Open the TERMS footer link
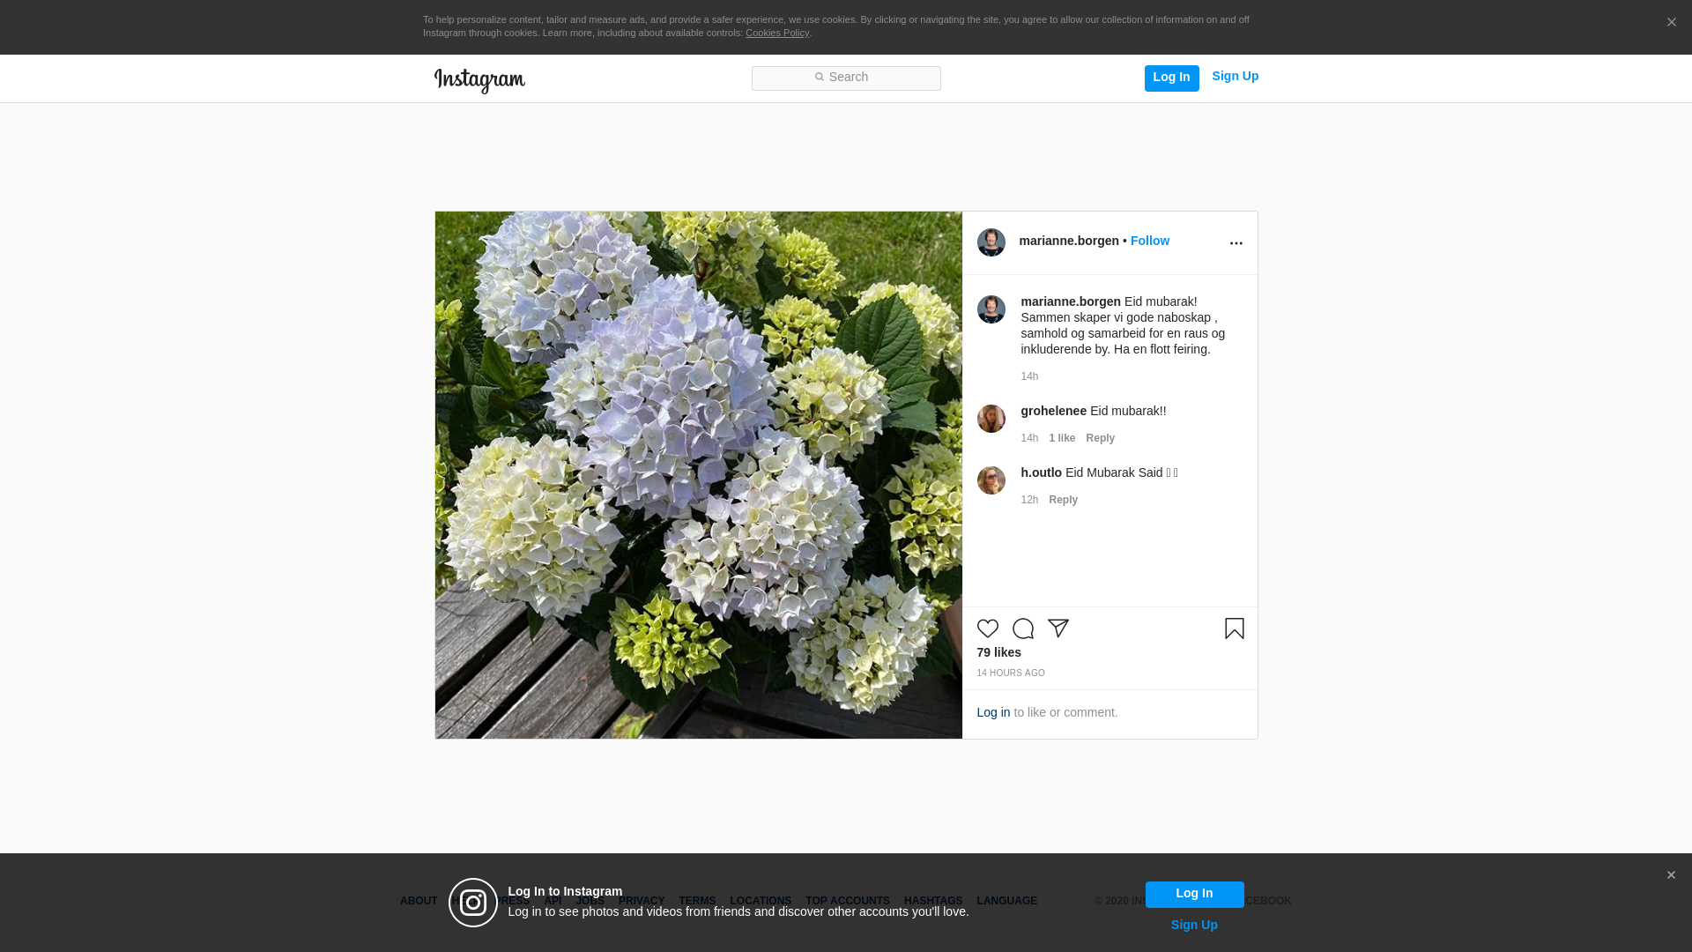The width and height of the screenshot is (1692, 952). [697, 901]
